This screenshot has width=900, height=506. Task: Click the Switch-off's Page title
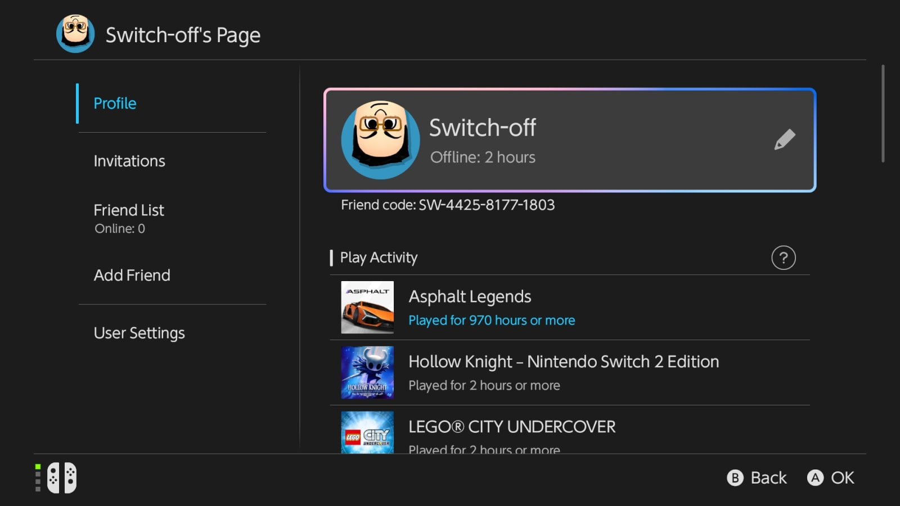183,35
